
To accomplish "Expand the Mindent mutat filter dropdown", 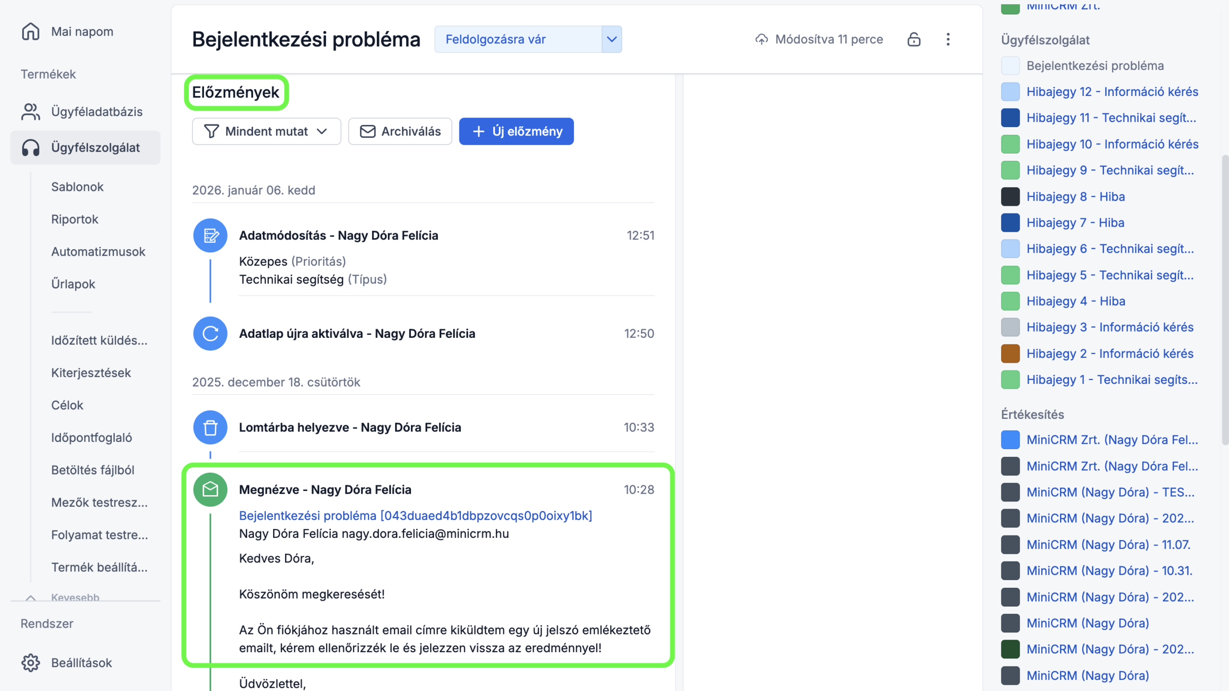I will (266, 131).
